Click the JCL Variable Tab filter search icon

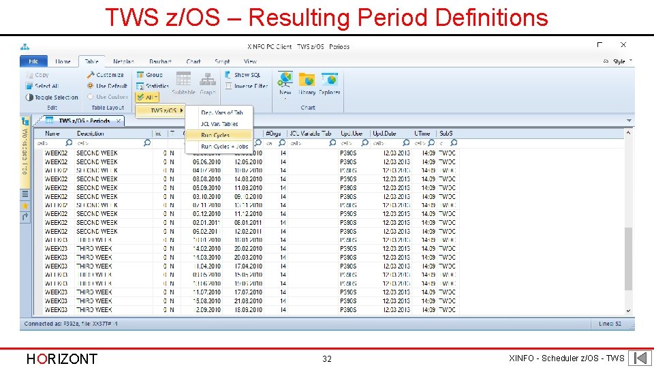(332, 142)
